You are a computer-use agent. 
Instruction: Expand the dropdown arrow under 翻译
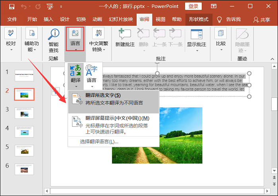pyautogui.click(x=76, y=87)
